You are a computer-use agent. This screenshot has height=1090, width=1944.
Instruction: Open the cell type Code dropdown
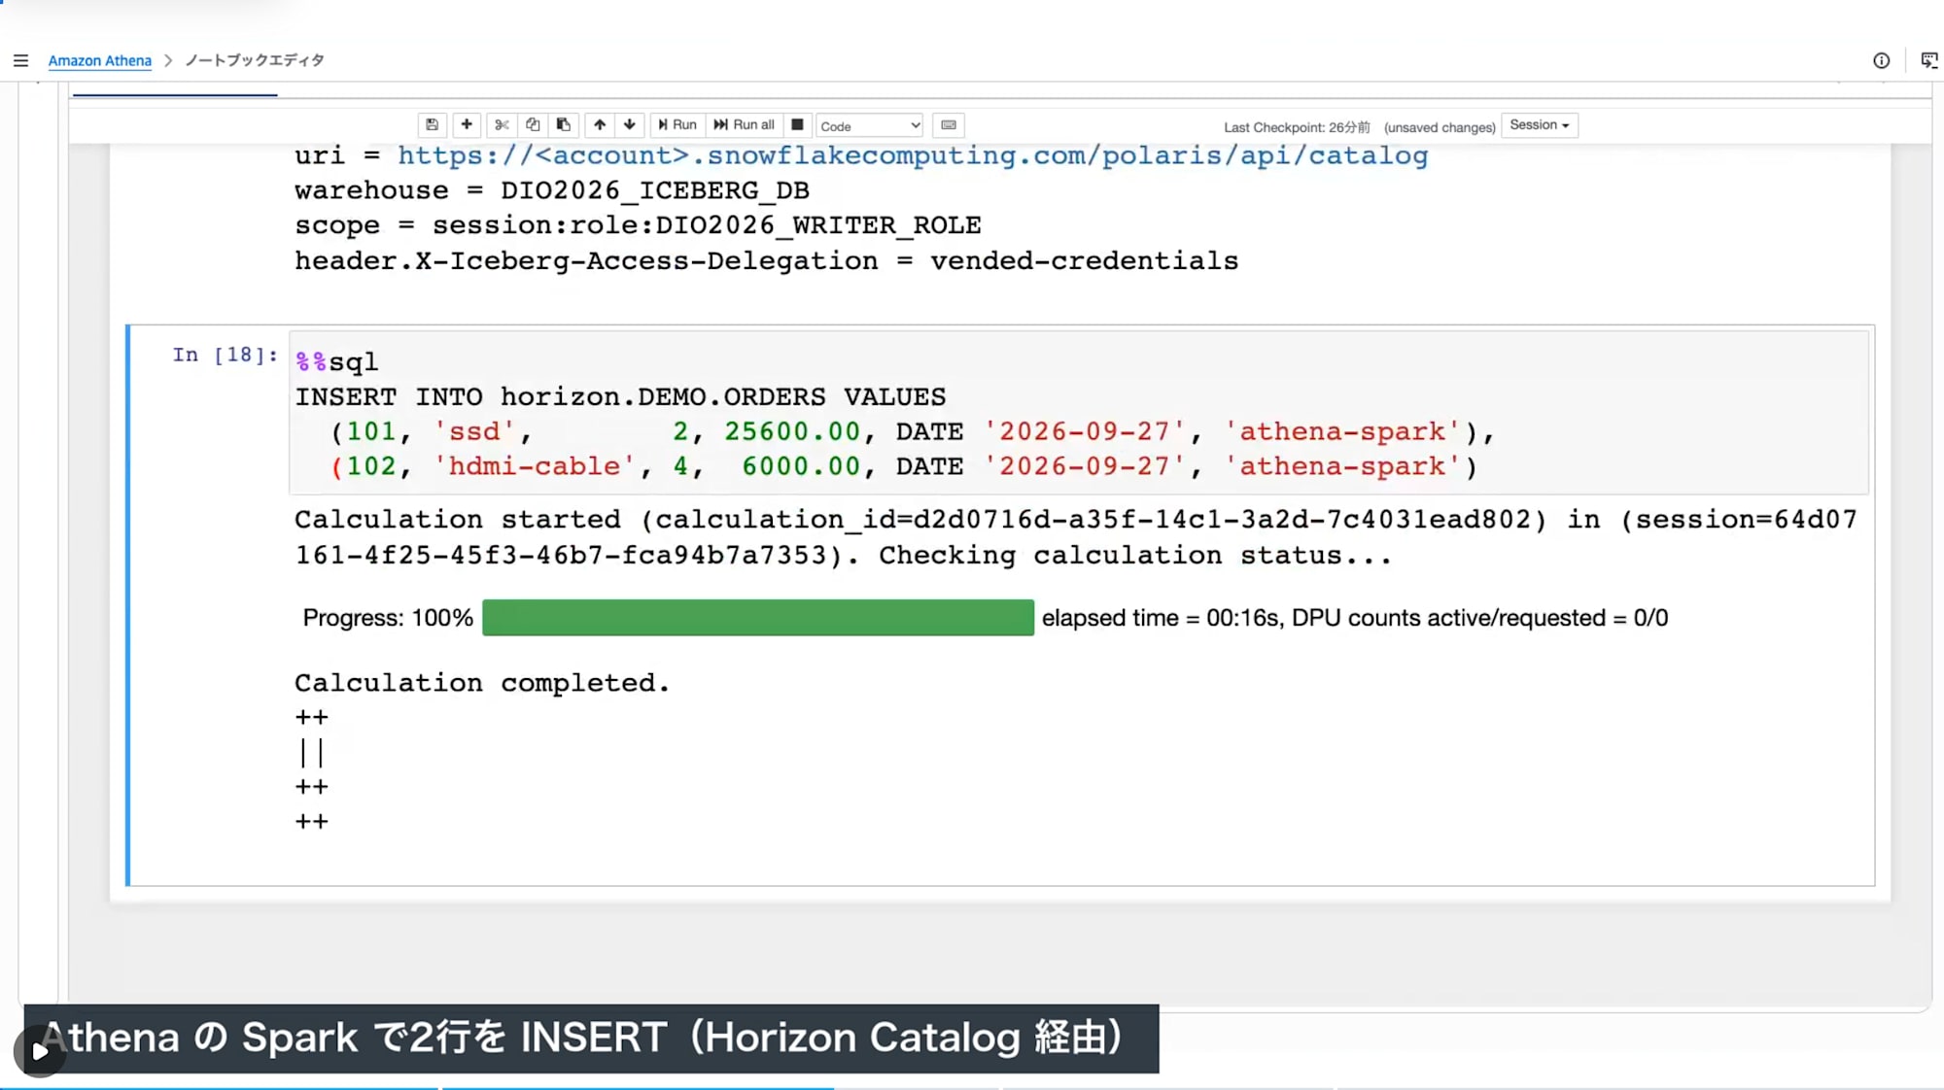[870, 126]
